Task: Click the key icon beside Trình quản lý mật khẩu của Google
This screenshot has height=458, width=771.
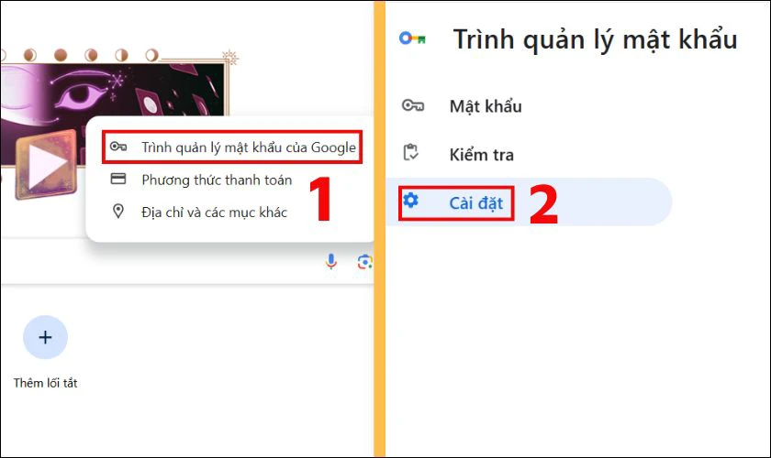Action: click(x=117, y=147)
